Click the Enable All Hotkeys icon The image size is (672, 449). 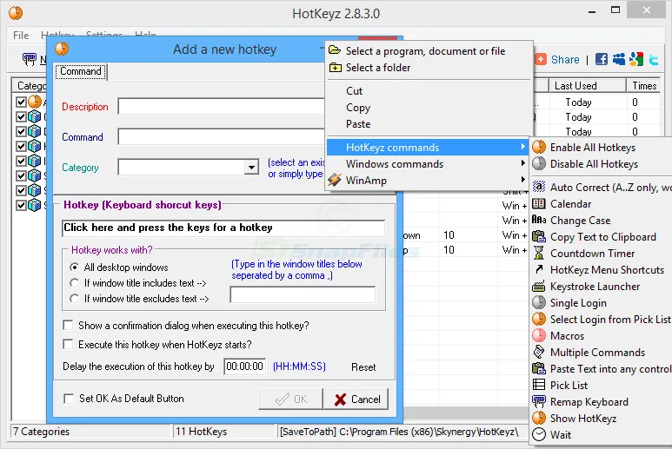539,148
